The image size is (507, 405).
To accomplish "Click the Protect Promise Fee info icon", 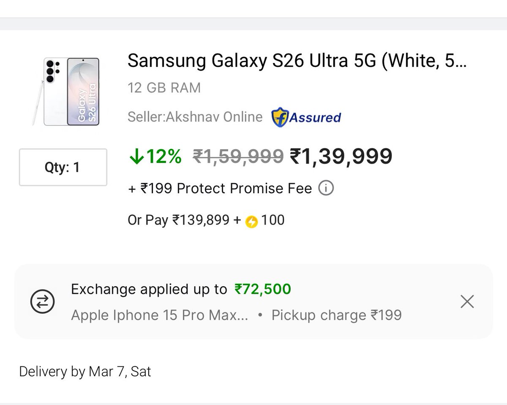I will (326, 188).
